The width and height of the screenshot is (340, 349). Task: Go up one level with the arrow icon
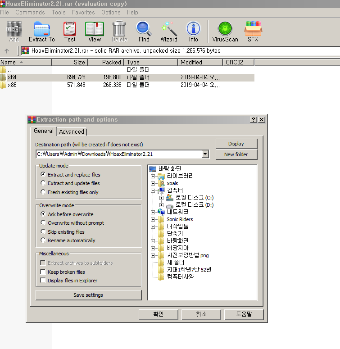(x=7, y=51)
